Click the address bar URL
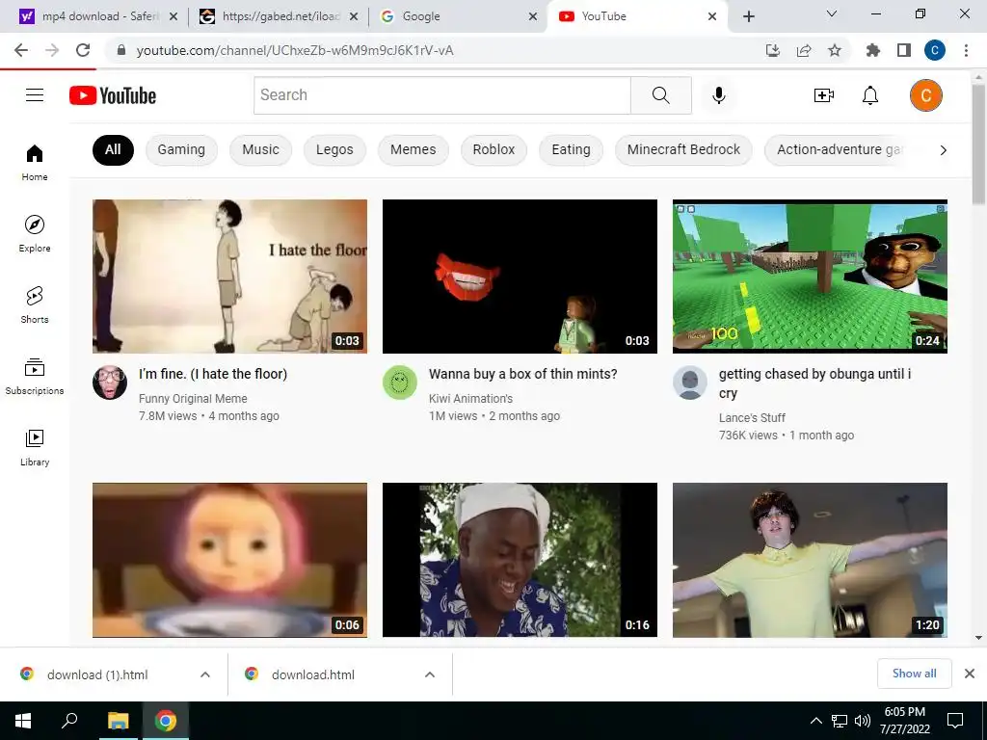The width and height of the screenshot is (987, 740). tap(295, 50)
